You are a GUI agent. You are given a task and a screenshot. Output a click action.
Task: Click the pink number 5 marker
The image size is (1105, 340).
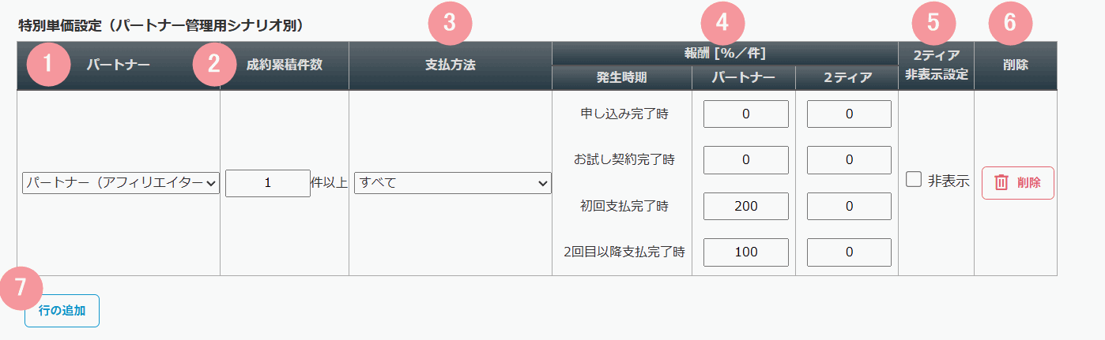coord(933,23)
